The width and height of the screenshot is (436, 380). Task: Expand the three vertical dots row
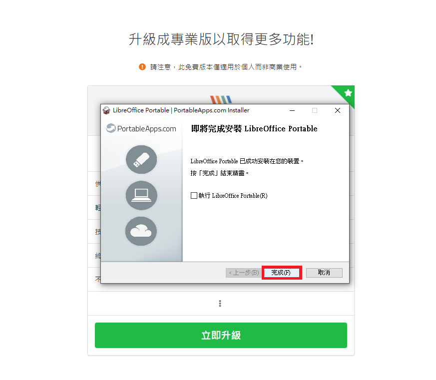pos(220,303)
